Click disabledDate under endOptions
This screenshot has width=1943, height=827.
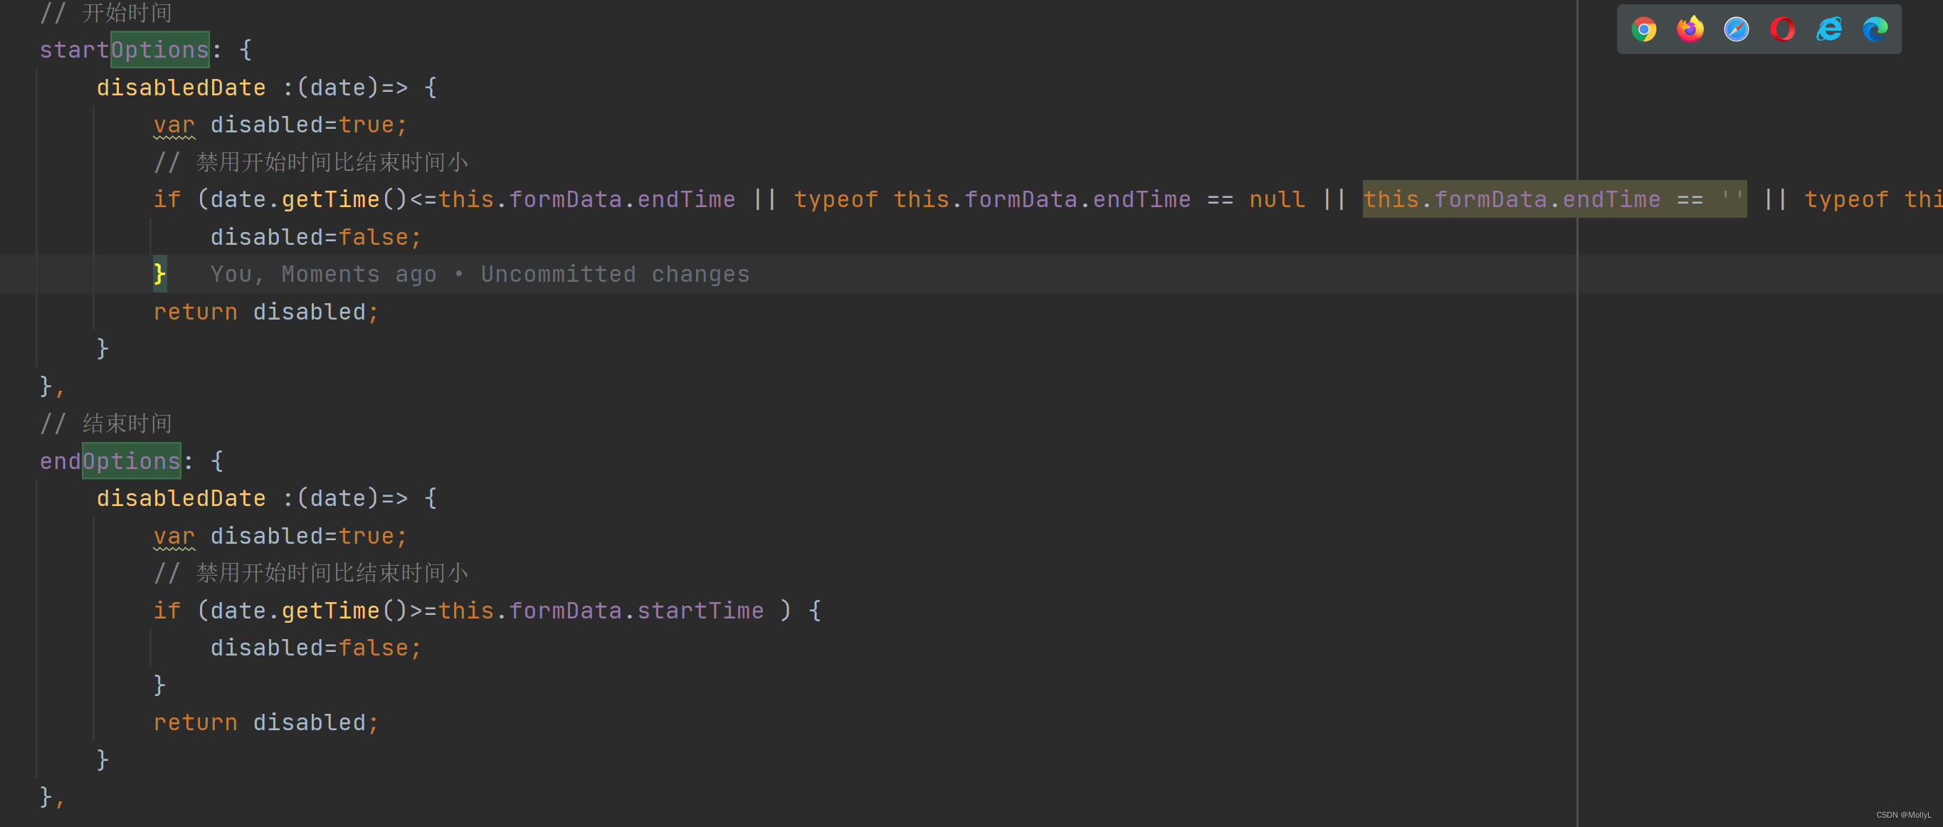tap(181, 498)
